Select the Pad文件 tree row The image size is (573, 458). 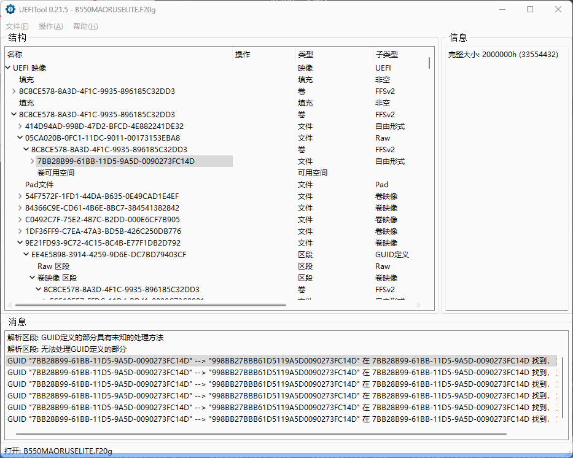point(39,185)
